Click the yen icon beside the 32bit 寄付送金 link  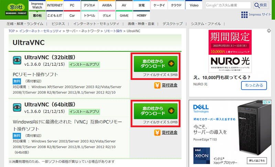coord(157,85)
